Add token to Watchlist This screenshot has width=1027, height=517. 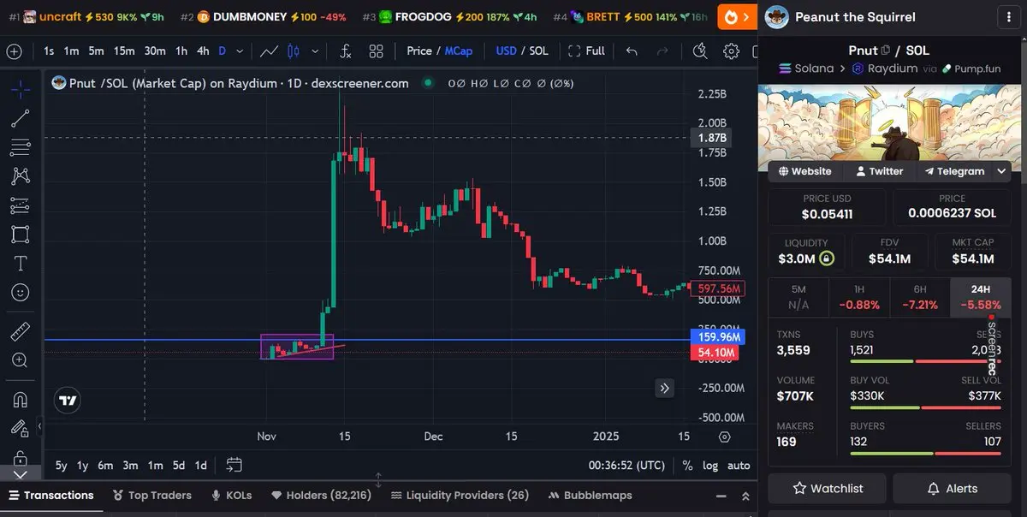coord(828,488)
